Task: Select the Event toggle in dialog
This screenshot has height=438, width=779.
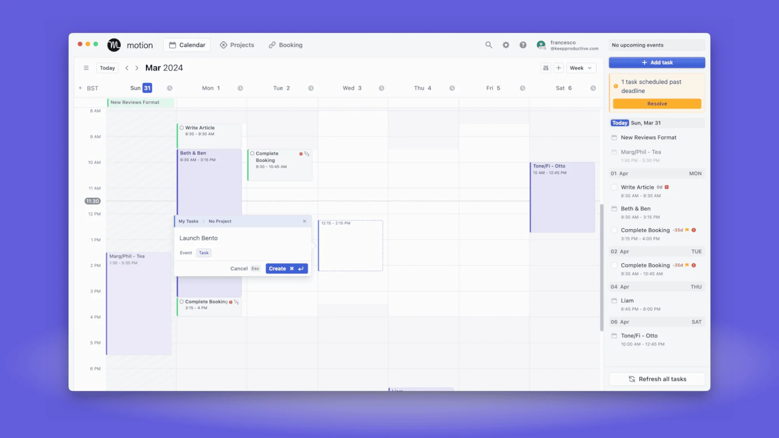Action: point(186,252)
